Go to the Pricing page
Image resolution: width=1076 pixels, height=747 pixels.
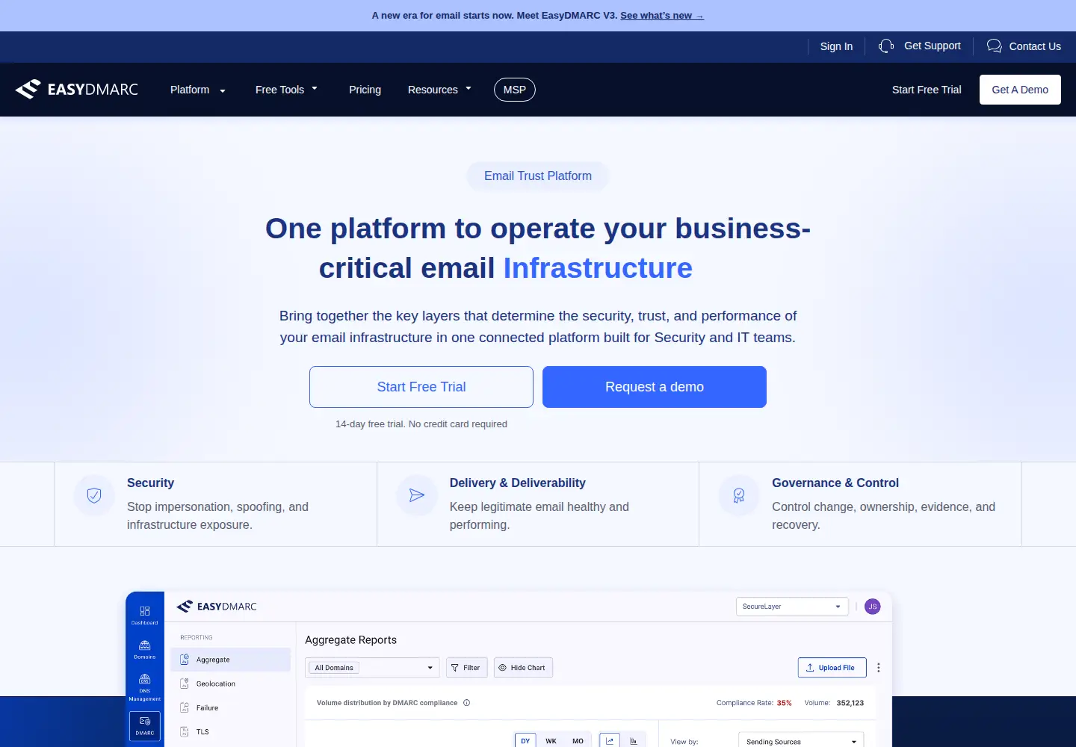pos(365,90)
